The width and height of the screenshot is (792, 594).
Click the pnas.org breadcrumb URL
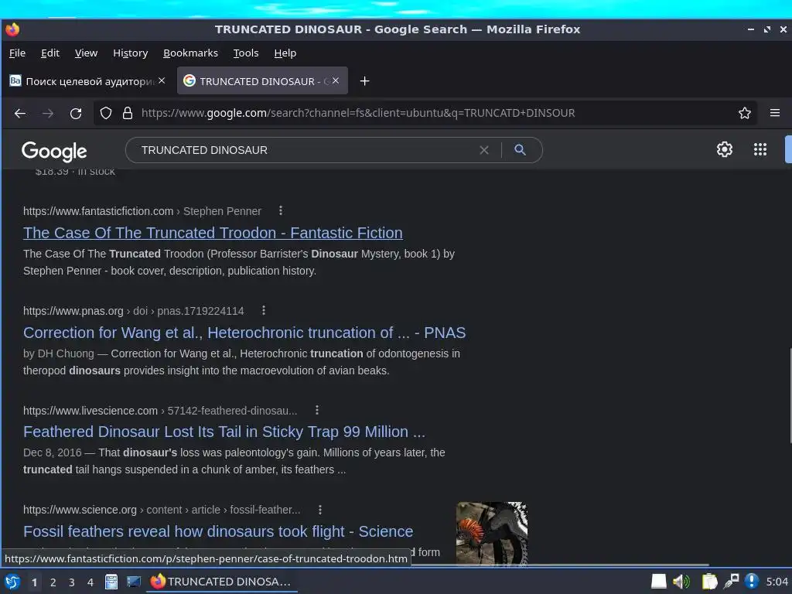(133, 311)
